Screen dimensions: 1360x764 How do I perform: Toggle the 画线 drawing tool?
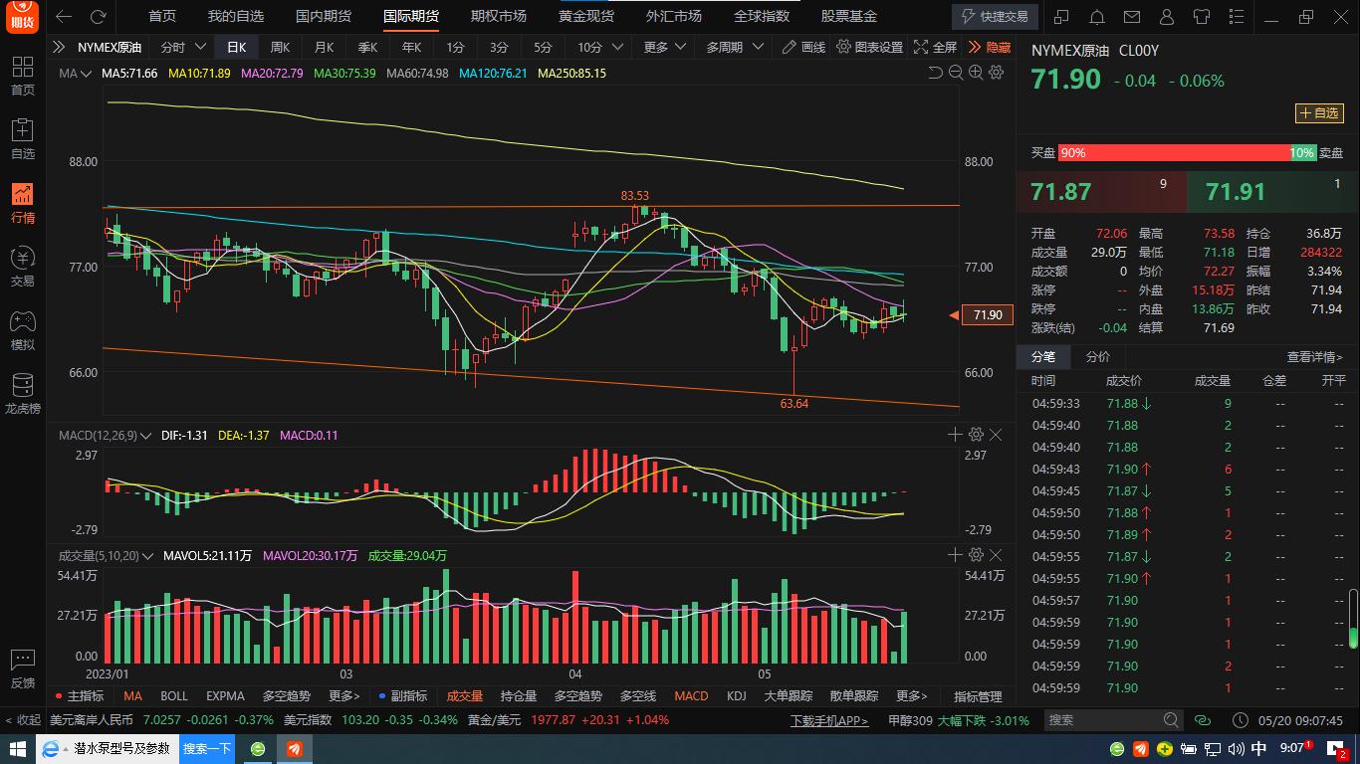pos(804,47)
